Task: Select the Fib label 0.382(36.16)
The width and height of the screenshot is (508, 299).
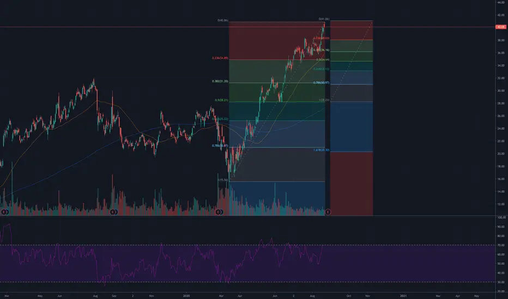Action: click(321, 50)
